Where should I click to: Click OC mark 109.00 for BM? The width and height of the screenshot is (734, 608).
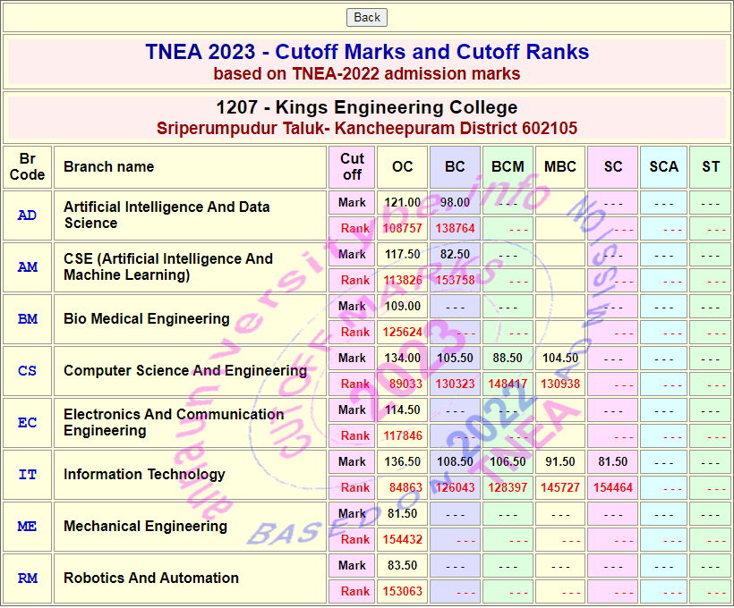pyautogui.click(x=402, y=307)
